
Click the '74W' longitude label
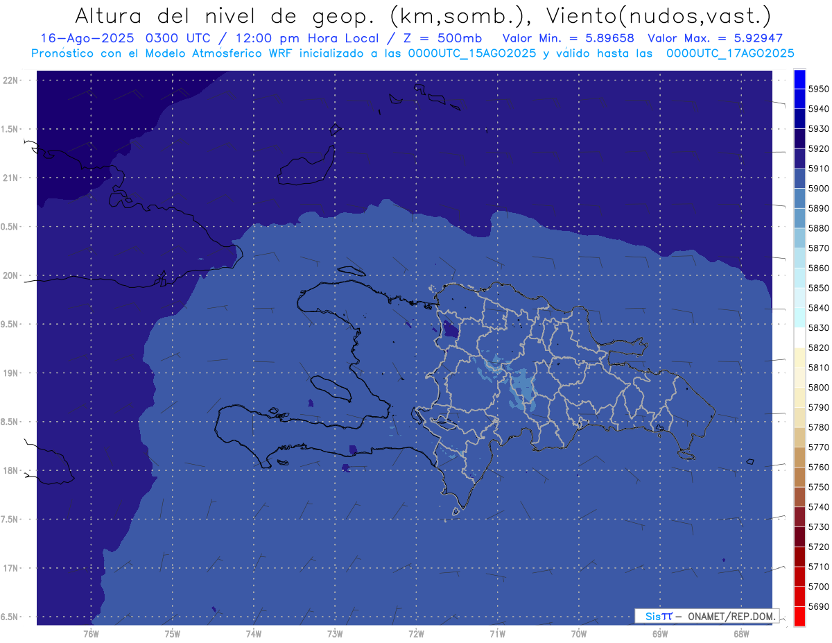pyautogui.click(x=254, y=633)
